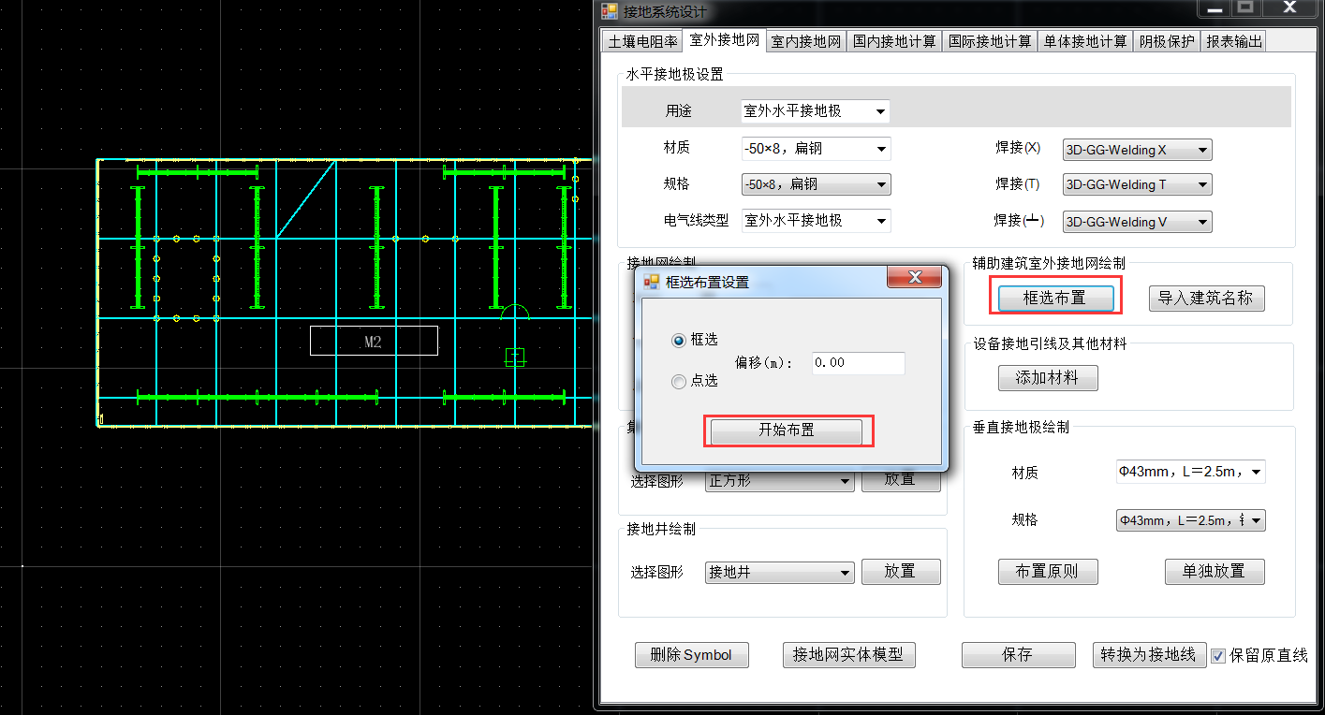Open the 规格 dropdown under 垂直接地极绘制
Image resolution: width=1325 pixels, height=715 pixels.
1190,520
